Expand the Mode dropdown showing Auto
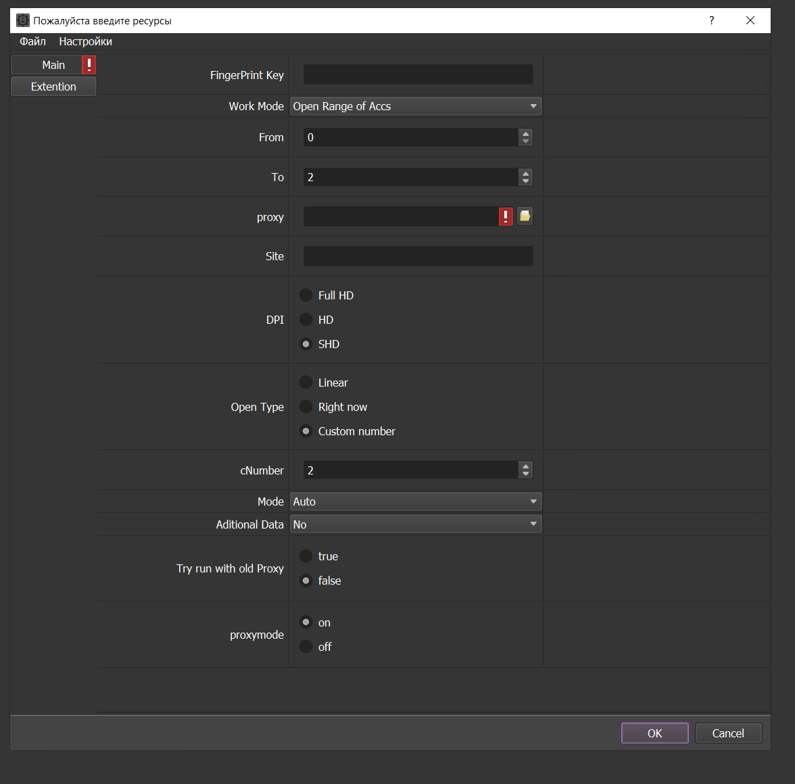 [416, 501]
